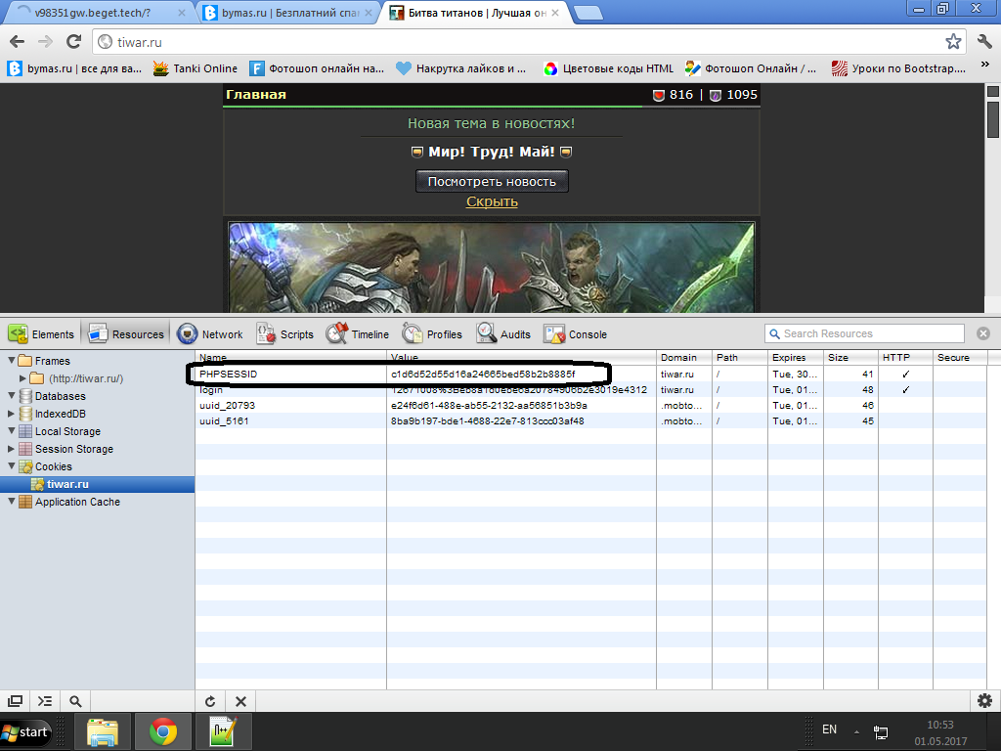The height and width of the screenshot is (751, 1001).
Task: Open the Timeline panel
Action: (358, 334)
